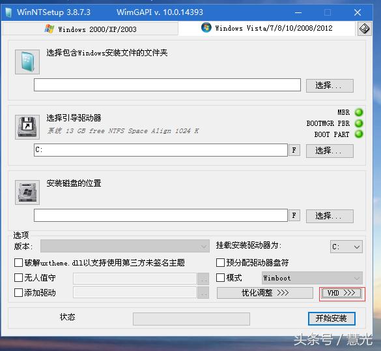Click the Windows install files folder icon
The height and width of the screenshot is (351, 381).
tap(27, 62)
